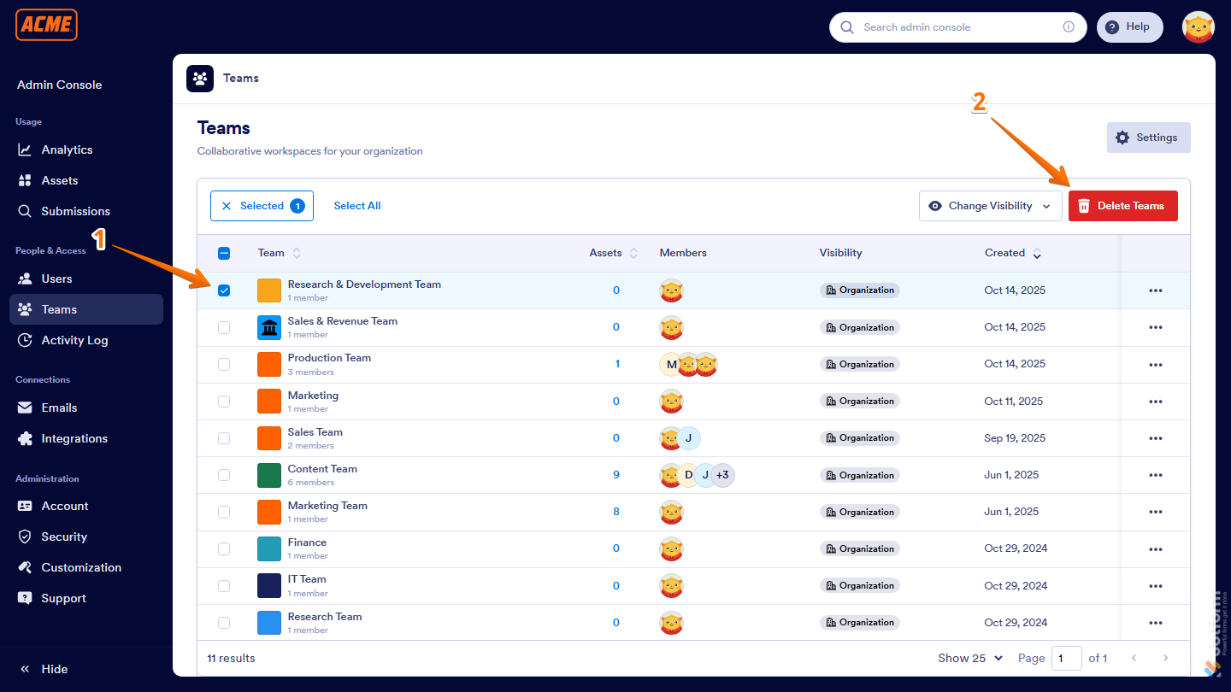Viewport: 1231px width, 692px height.
Task: Click the ACME logo
Action: pyautogui.click(x=46, y=25)
